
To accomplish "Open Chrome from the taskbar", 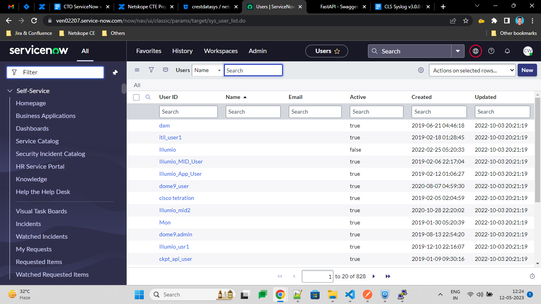I will tap(280, 294).
